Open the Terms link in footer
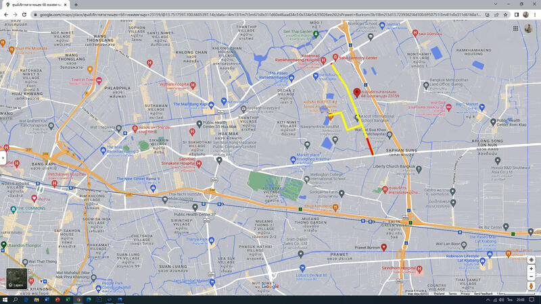This screenshot has width=541, height=304. click(452, 294)
